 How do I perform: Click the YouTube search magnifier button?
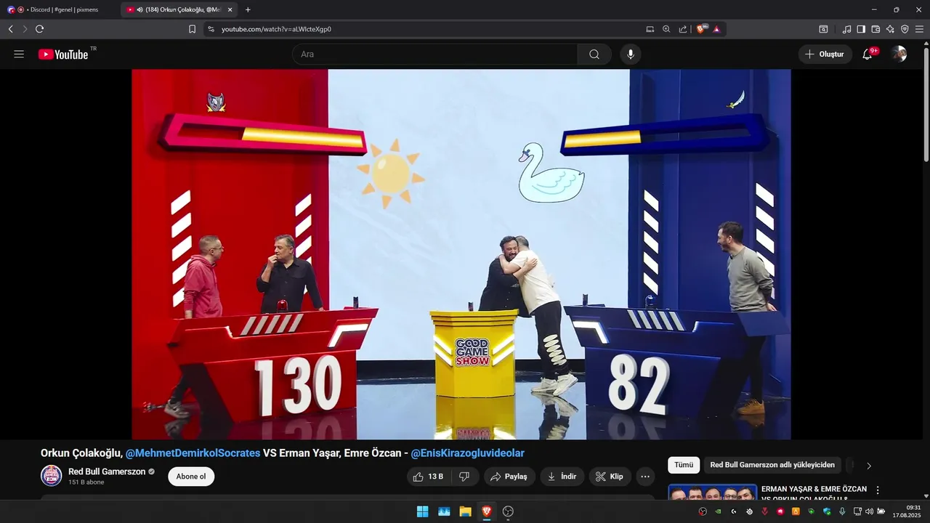pos(594,54)
